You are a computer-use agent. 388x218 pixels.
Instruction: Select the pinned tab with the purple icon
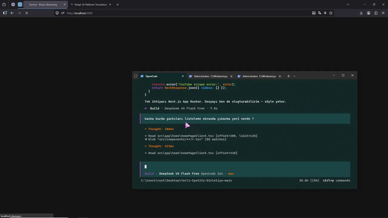point(13,5)
